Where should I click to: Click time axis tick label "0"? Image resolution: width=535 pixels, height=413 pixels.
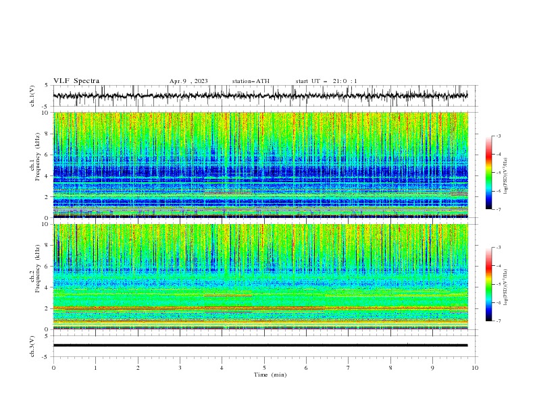point(53,368)
